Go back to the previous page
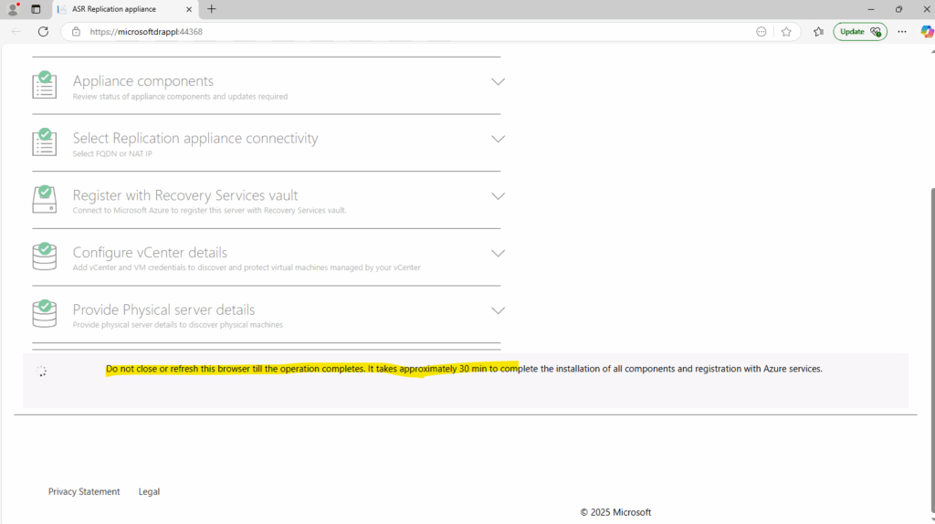Viewport: 935px width, 524px height. [x=16, y=32]
